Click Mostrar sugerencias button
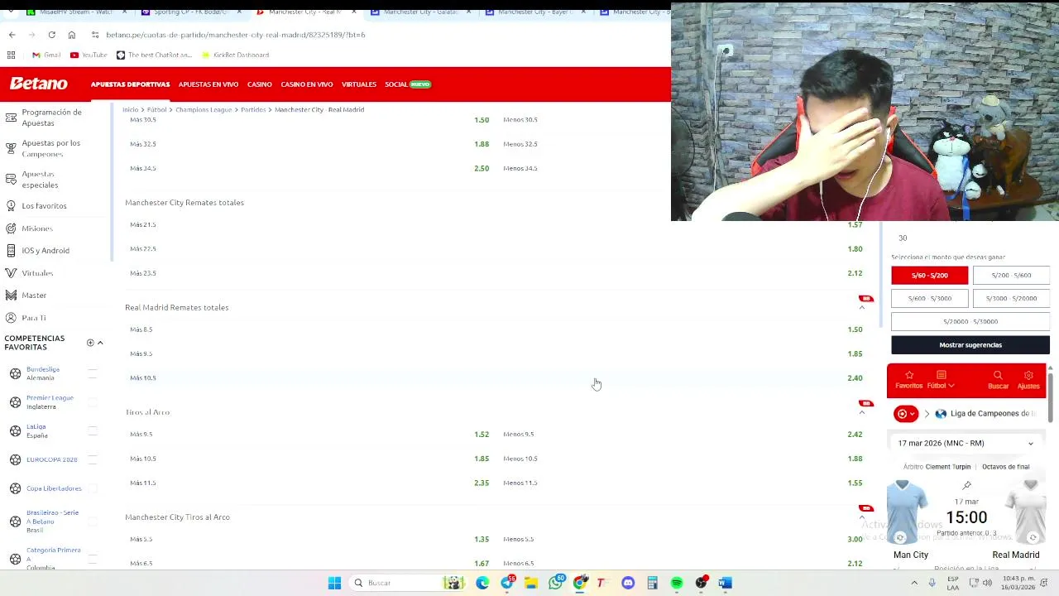Screen dimensions: 1059x596 click(x=970, y=345)
